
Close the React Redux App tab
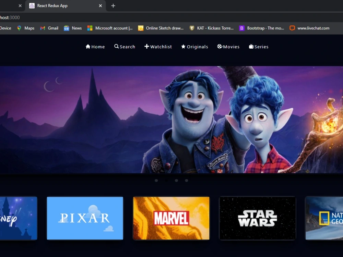[x=100, y=6]
